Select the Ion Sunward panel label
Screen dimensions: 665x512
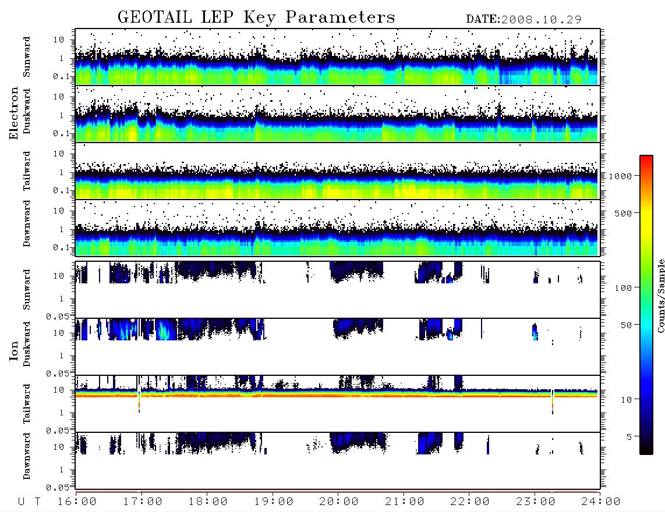tap(26, 289)
